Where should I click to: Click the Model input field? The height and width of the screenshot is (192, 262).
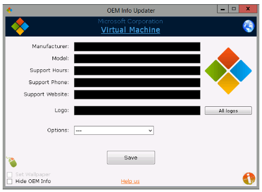pos(137,59)
